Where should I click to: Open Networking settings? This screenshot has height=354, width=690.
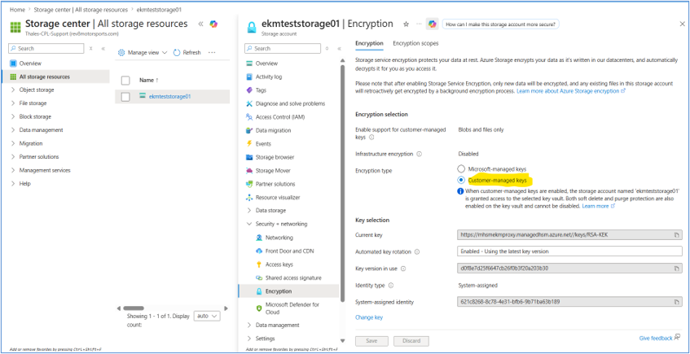279,238
